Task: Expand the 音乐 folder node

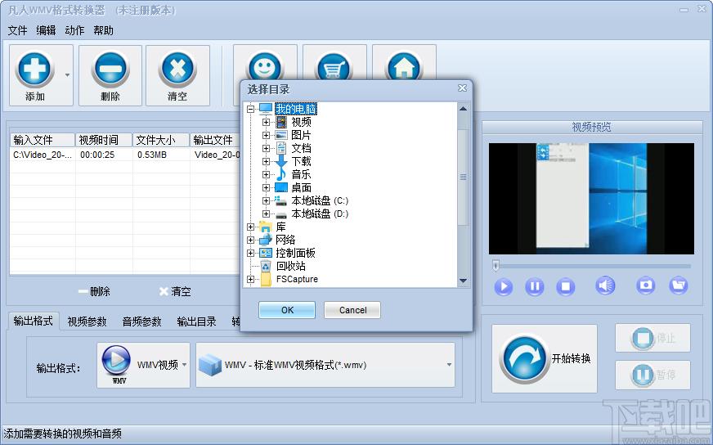Action: point(266,175)
